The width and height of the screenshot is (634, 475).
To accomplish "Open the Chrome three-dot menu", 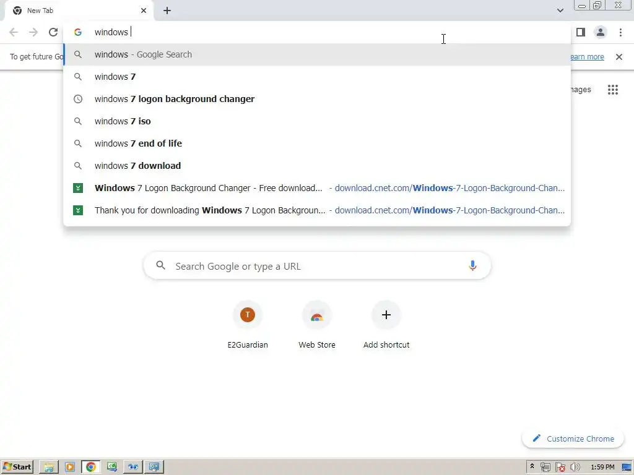I will click(x=620, y=32).
